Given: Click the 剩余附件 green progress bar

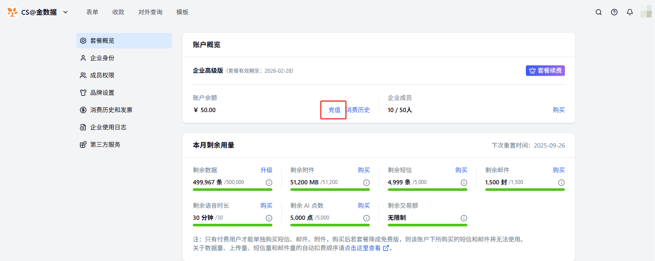Looking at the screenshot, I should [x=330, y=190].
